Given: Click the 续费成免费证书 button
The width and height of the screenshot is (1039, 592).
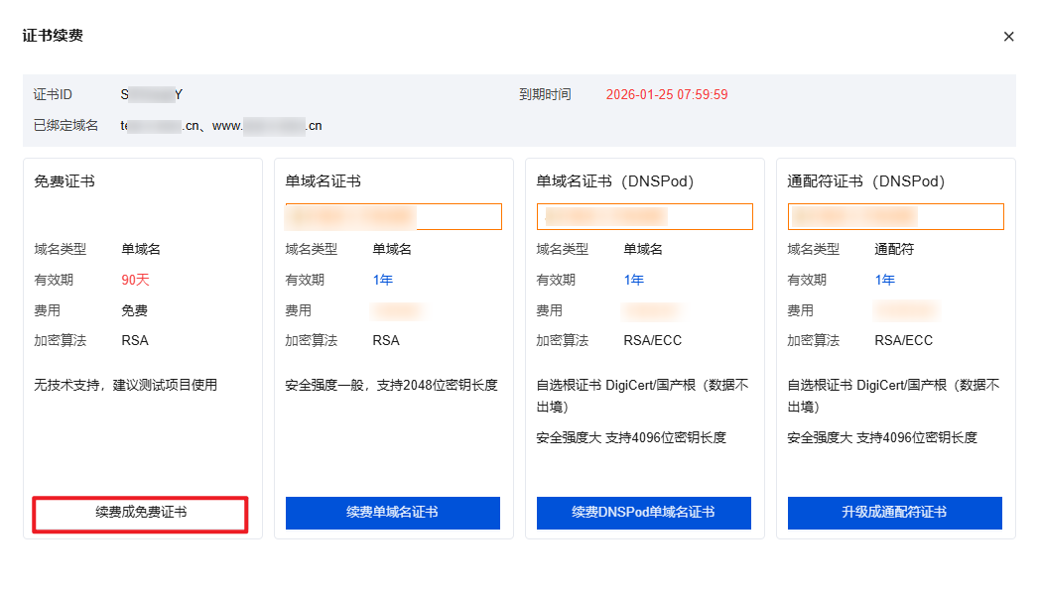Looking at the screenshot, I should (140, 513).
